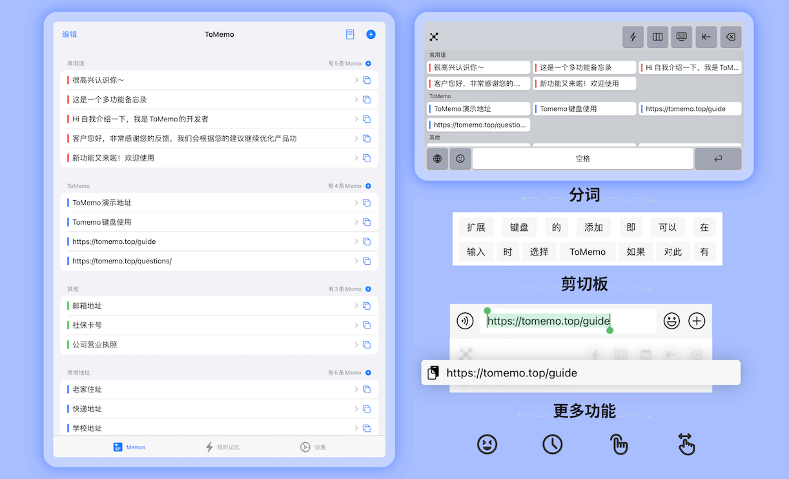Tap the voice input icon
Screen dimensions: 789x479
[465, 321]
